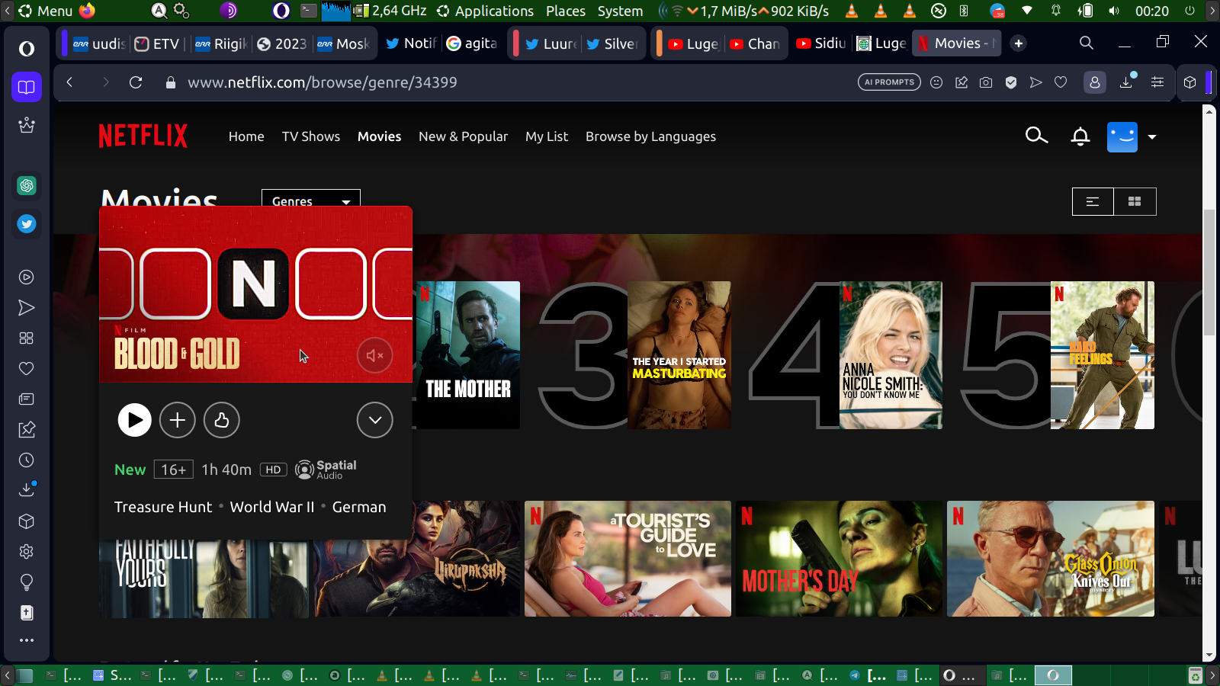This screenshot has width=1220, height=686.
Task: Switch to the ETV browser tab
Action: pos(157,43)
